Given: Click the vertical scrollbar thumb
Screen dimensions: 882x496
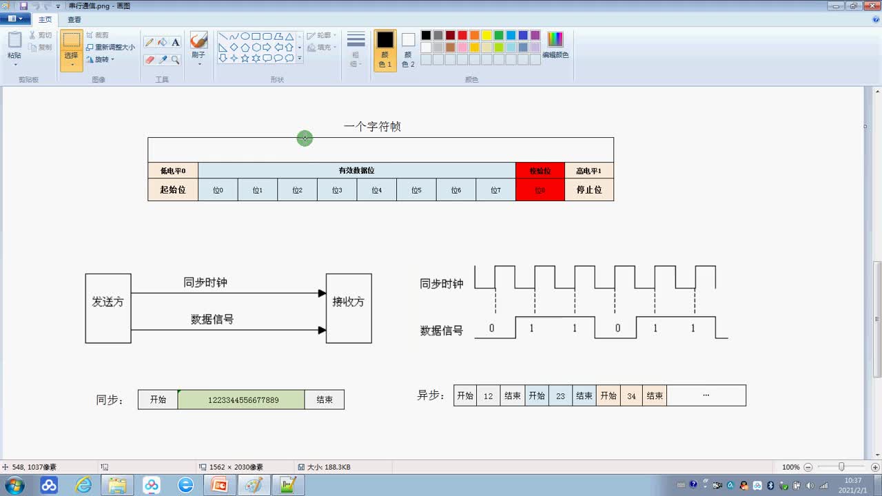Looking at the screenshot, I should (877, 319).
